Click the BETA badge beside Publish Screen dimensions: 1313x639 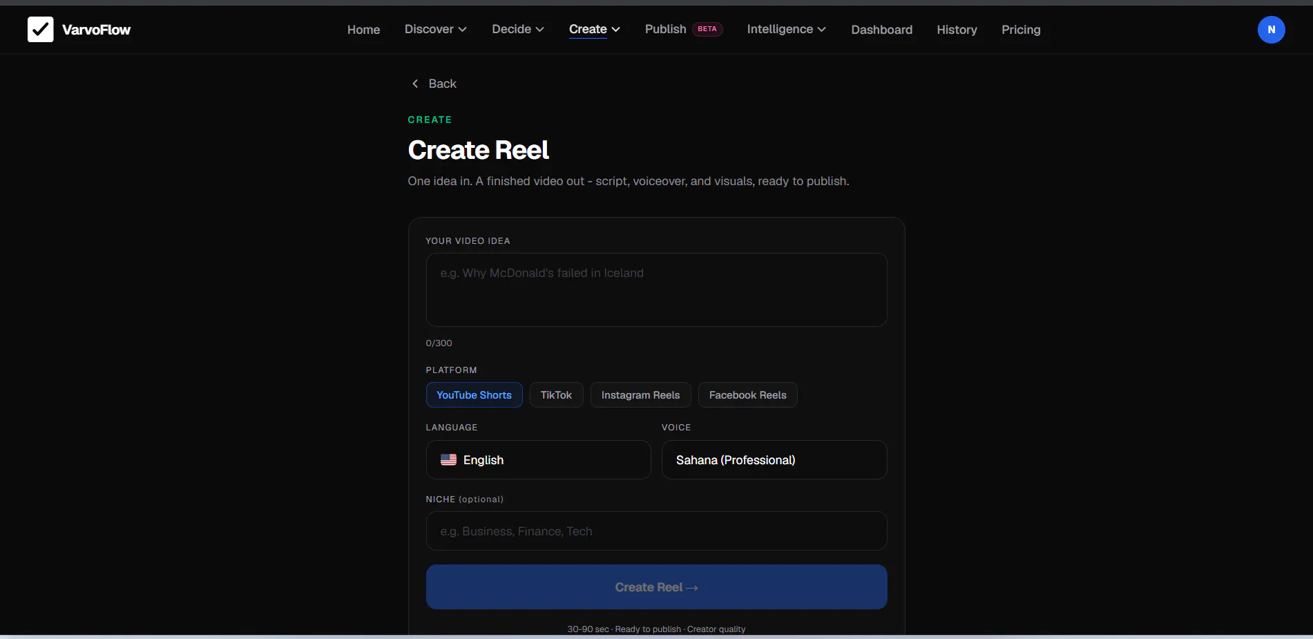[707, 29]
